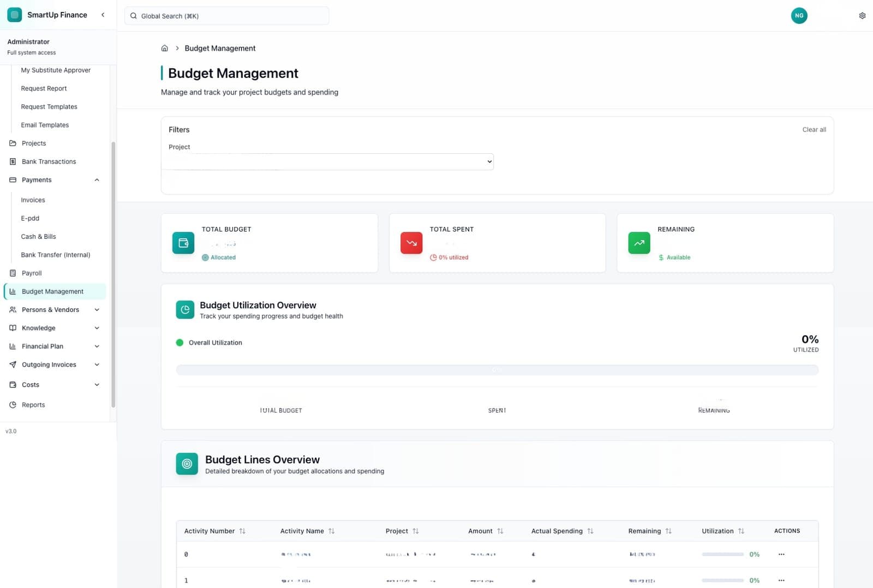Expand the Costs section
The image size is (873, 588).
point(97,385)
